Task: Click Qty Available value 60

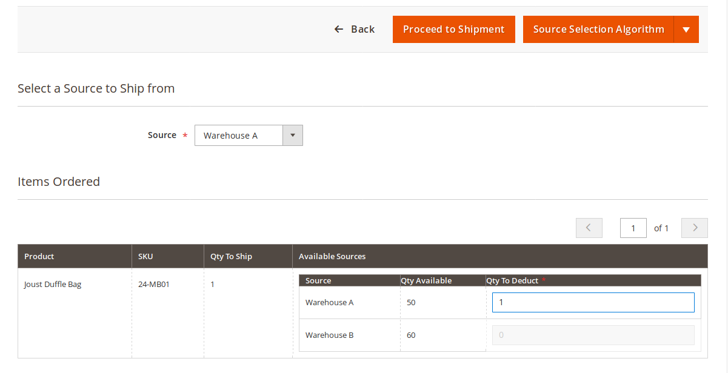Action: coord(411,335)
